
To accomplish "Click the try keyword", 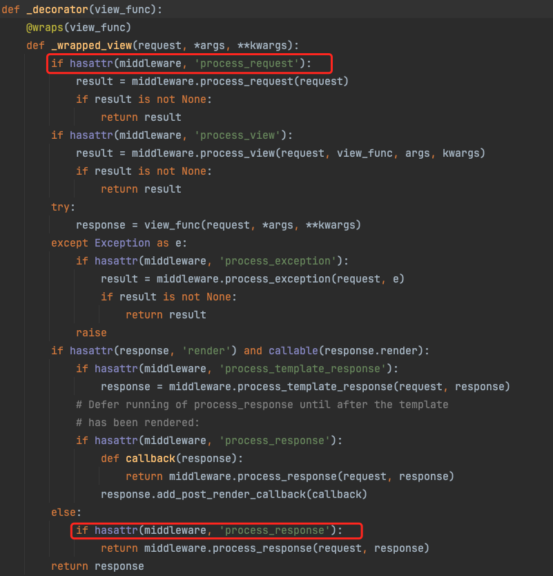I will click(60, 207).
